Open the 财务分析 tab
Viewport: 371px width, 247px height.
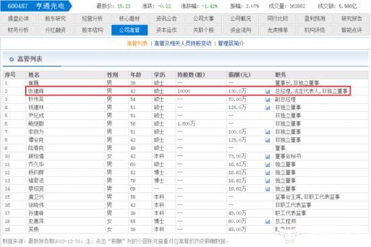click(x=18, y=30)
